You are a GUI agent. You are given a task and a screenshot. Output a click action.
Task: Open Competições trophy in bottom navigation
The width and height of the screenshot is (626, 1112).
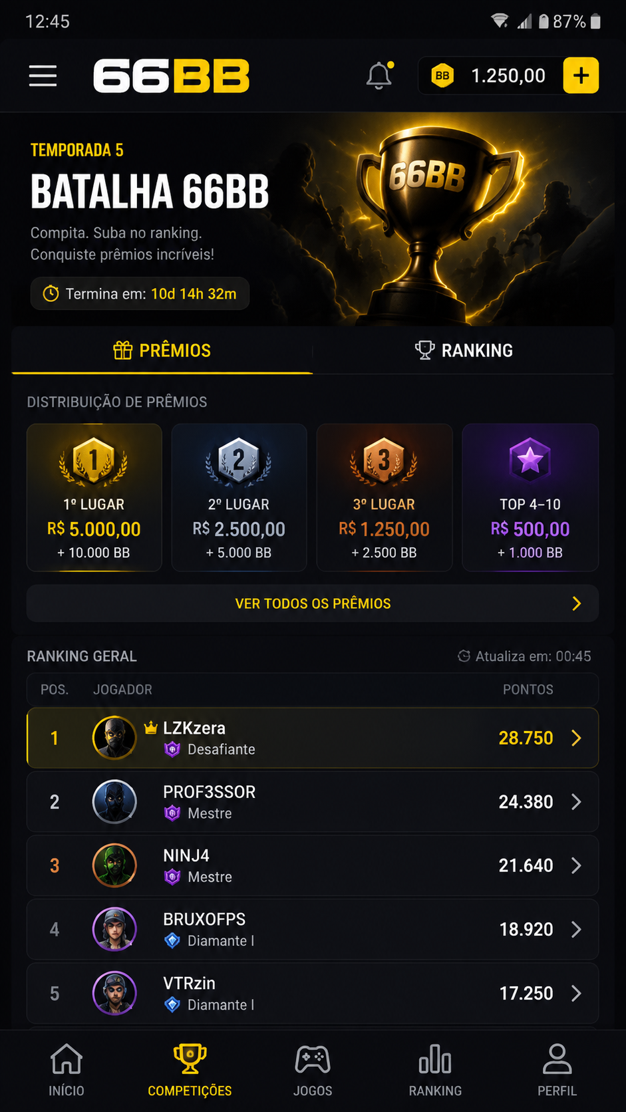click(190, 1070)
